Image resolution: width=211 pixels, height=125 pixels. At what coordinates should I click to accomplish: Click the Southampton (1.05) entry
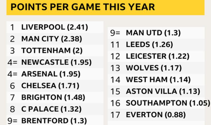[x=168, y=103]
